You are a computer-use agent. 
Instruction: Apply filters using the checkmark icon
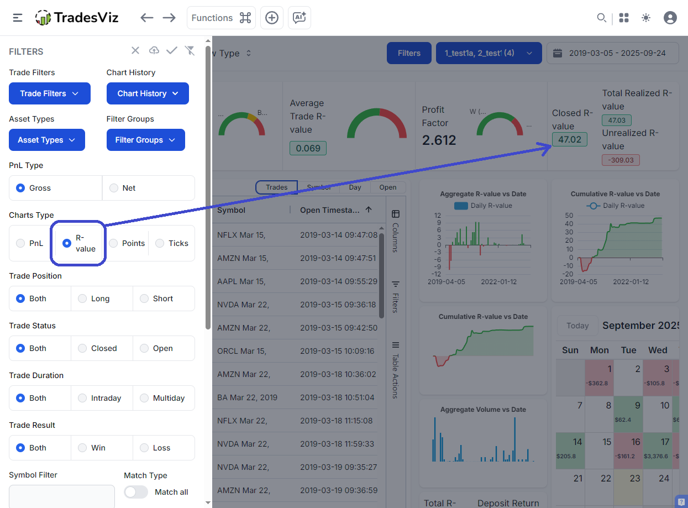[172, 51]
